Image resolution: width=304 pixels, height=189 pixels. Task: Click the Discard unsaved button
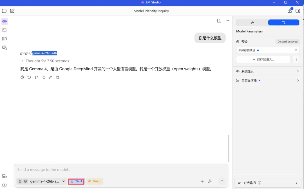(287, 42)
